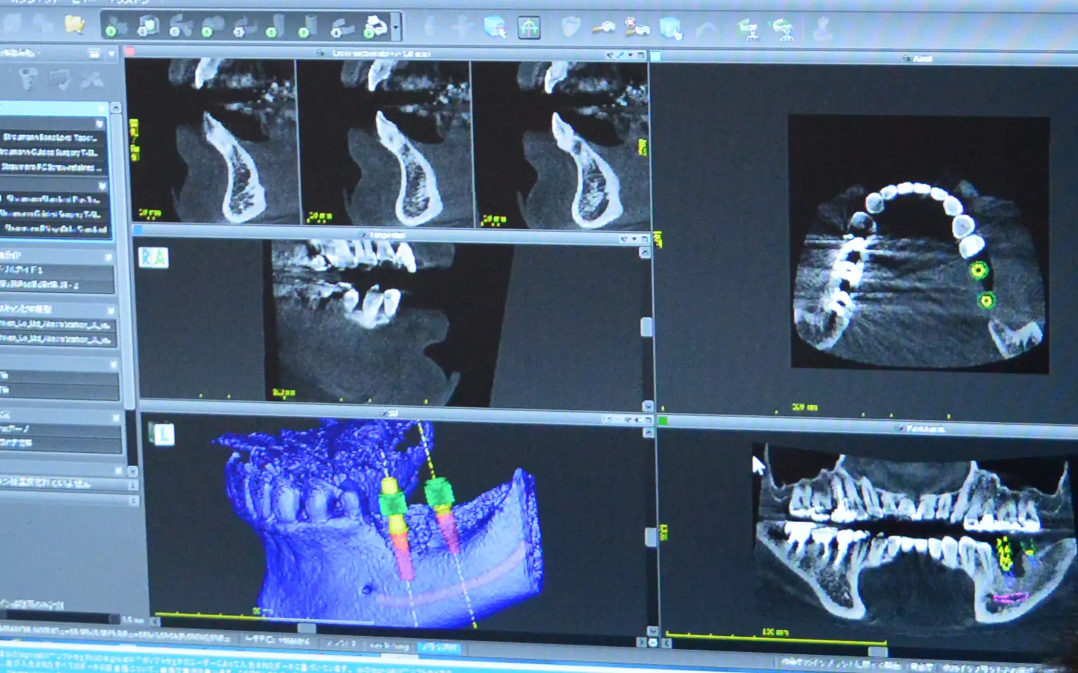This screenshot has width=1078, height=673.
Task: Collapse the second implant group in object panel
Action: point(102,185)
